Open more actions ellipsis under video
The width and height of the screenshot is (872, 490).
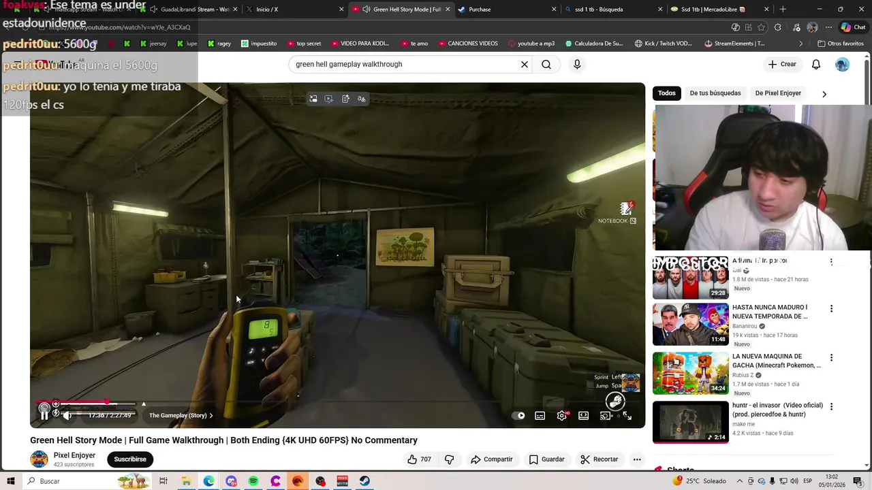[637, 459]
